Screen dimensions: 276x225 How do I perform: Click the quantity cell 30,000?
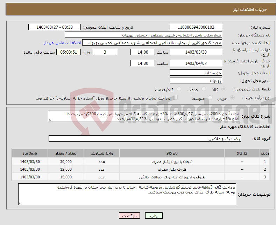coord(66,162)
